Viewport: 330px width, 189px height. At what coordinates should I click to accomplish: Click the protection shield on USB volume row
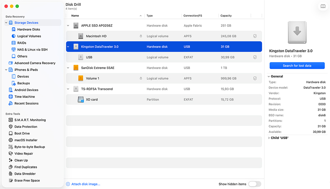(255, 57)
